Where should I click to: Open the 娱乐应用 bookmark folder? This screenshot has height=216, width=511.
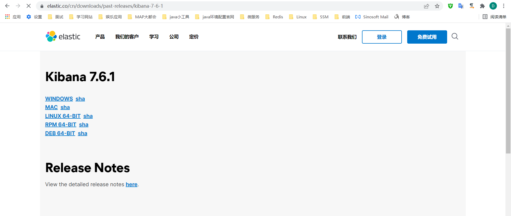coord(110,17)
